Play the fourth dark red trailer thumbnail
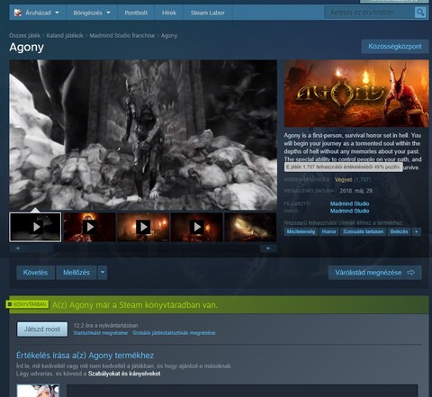432x397 pixels. (x=197, y=227)
